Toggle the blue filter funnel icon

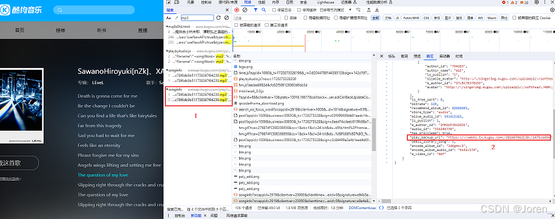(255, 10)
